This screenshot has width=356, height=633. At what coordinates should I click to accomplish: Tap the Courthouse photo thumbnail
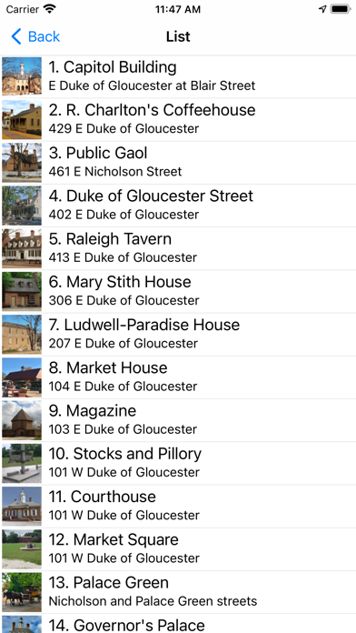22,507
